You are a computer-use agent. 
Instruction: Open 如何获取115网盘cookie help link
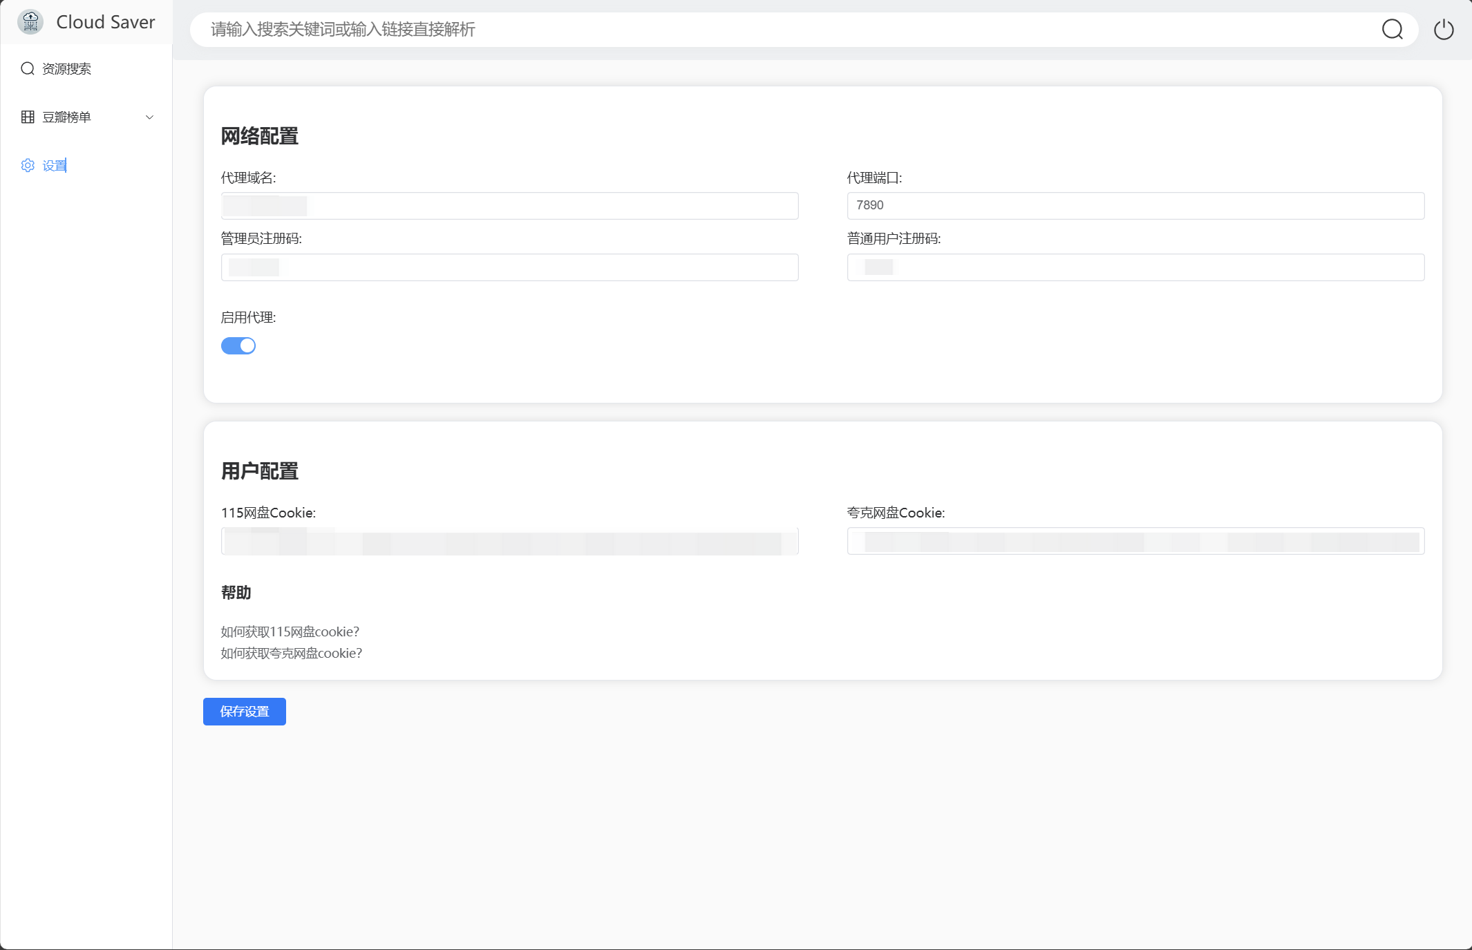click(x=290, y=631)
